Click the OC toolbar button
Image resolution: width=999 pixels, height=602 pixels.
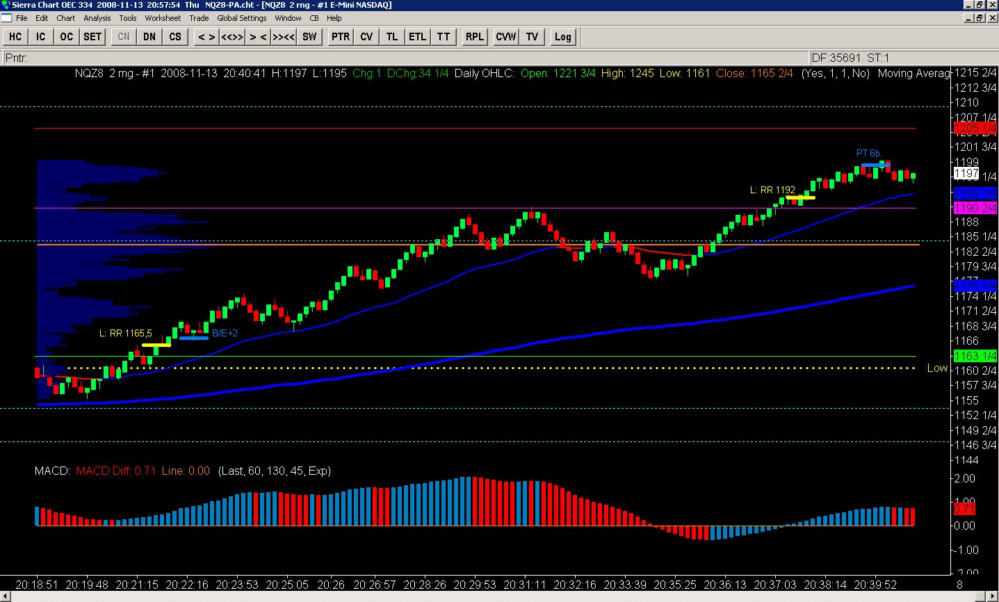click(x=67, y=37)
